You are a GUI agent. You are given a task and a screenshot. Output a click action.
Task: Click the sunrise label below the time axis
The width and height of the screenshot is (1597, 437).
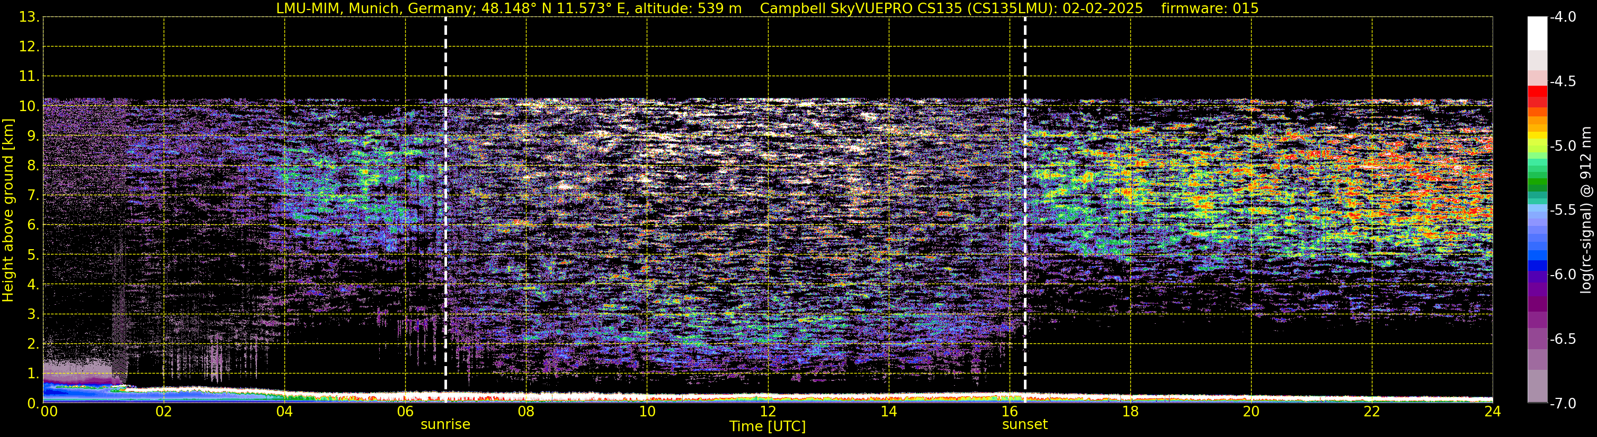[445, 425]
